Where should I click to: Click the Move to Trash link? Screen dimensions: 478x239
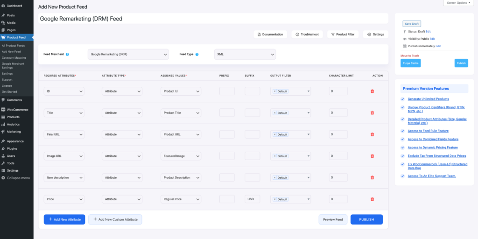tap(409, 56)
